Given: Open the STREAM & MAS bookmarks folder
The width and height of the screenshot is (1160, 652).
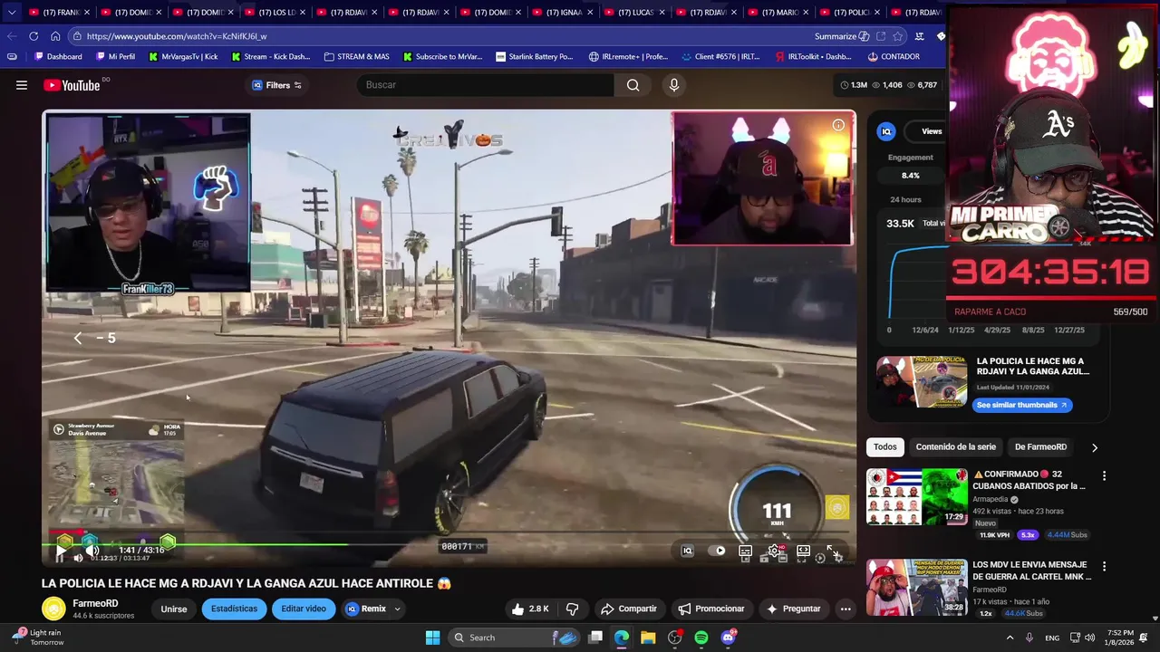Looking at the screenshot, I should click(x=356, y=56).
